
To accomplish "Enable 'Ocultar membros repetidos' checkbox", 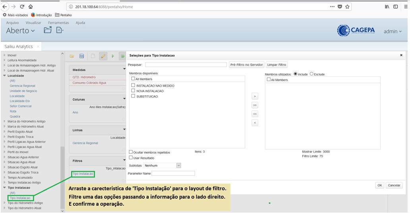I will pyautogui.click(x=131, y=152).
